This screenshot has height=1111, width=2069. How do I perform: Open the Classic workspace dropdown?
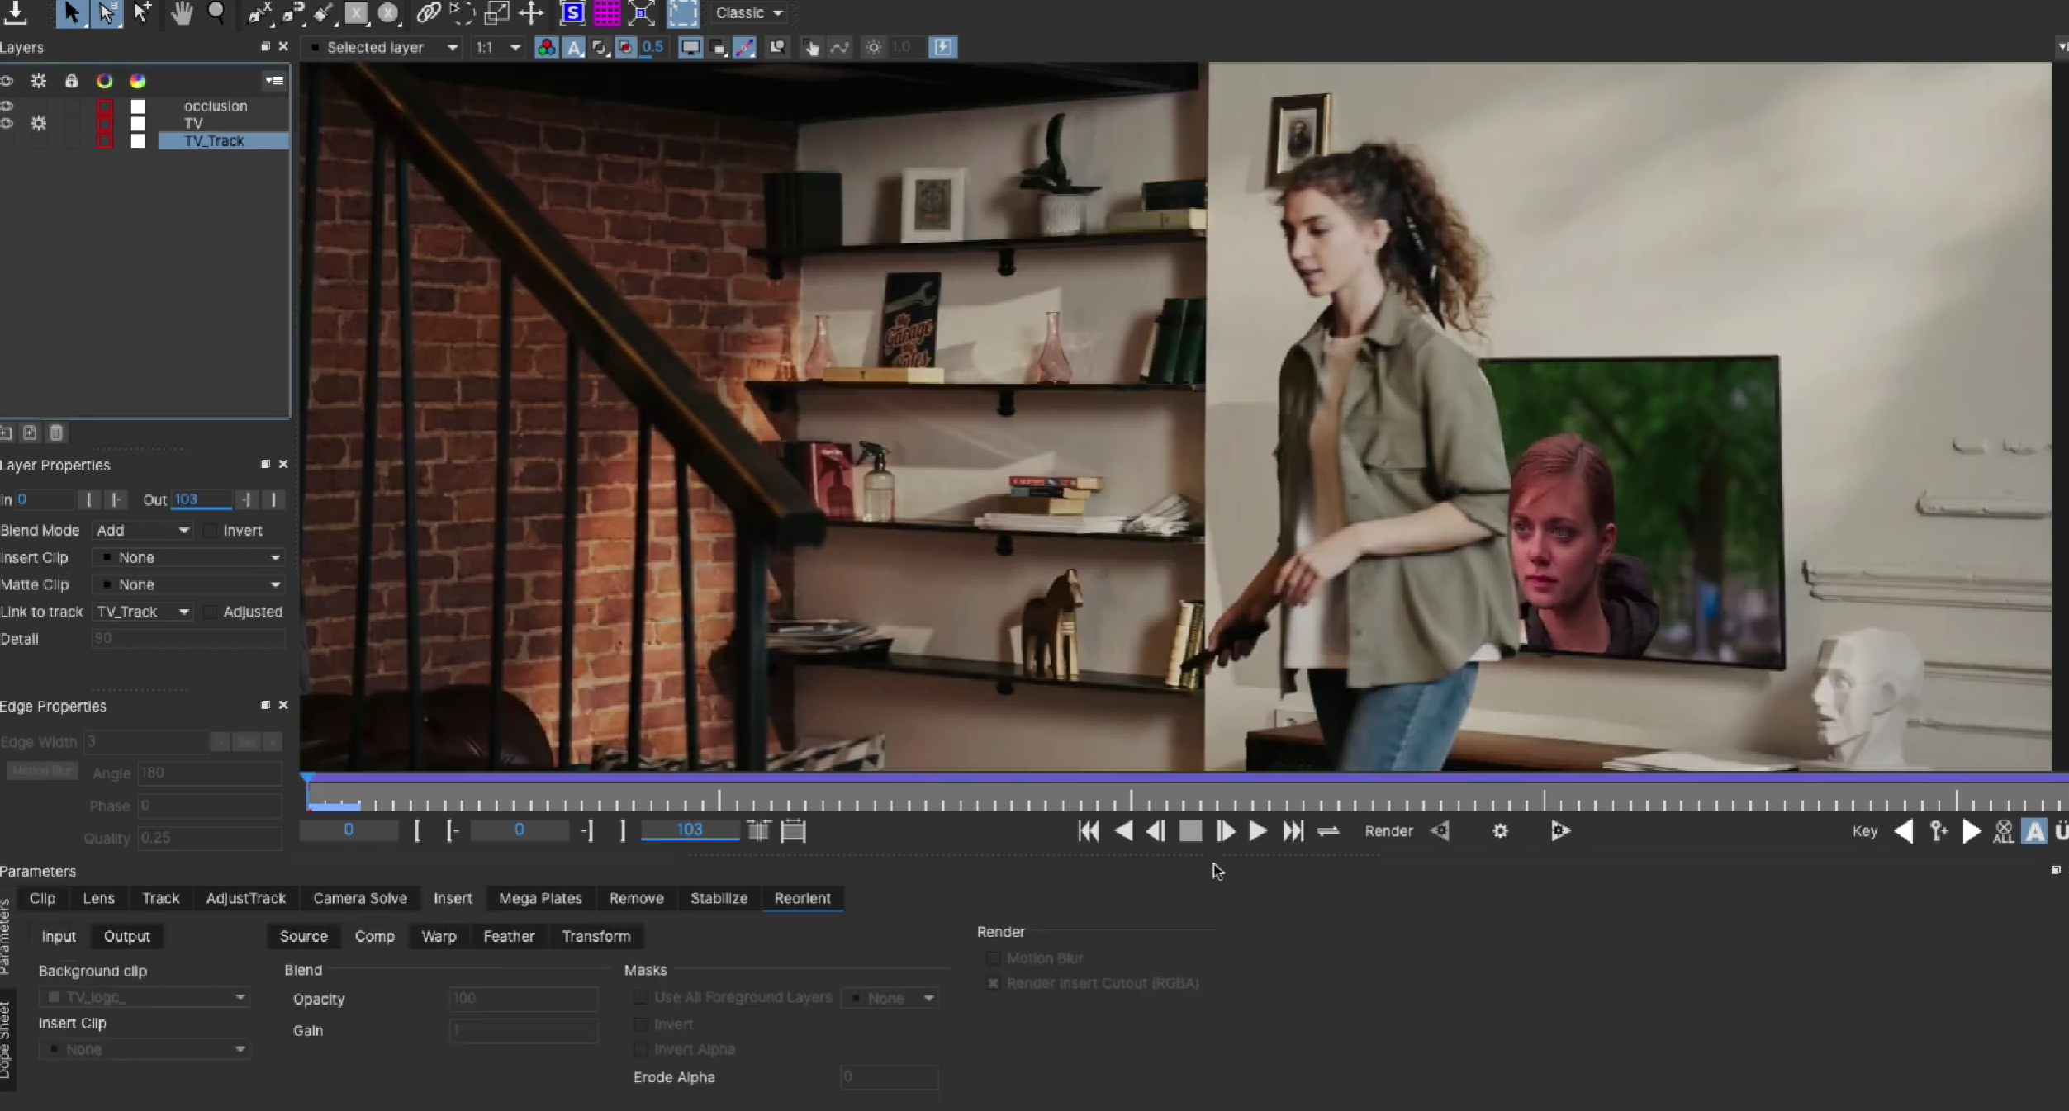tap(748, 13)
